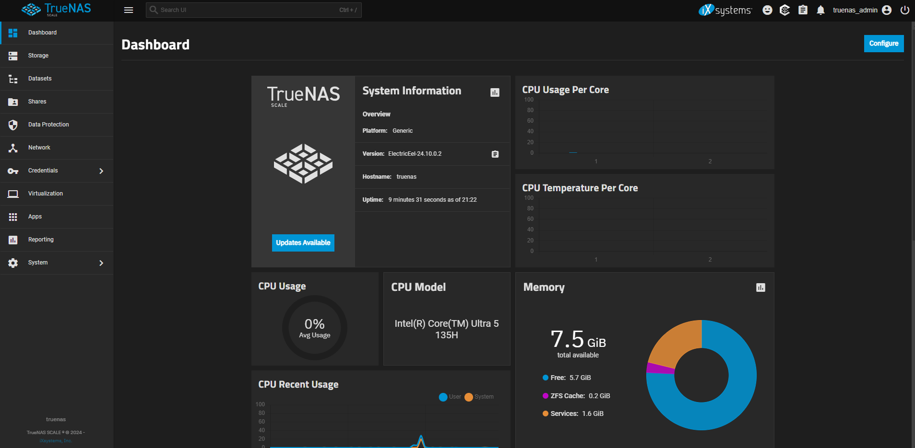Screen dimensions: 915x448
Task: Open the Datasets sidebar item
Action: click(40, 79)
